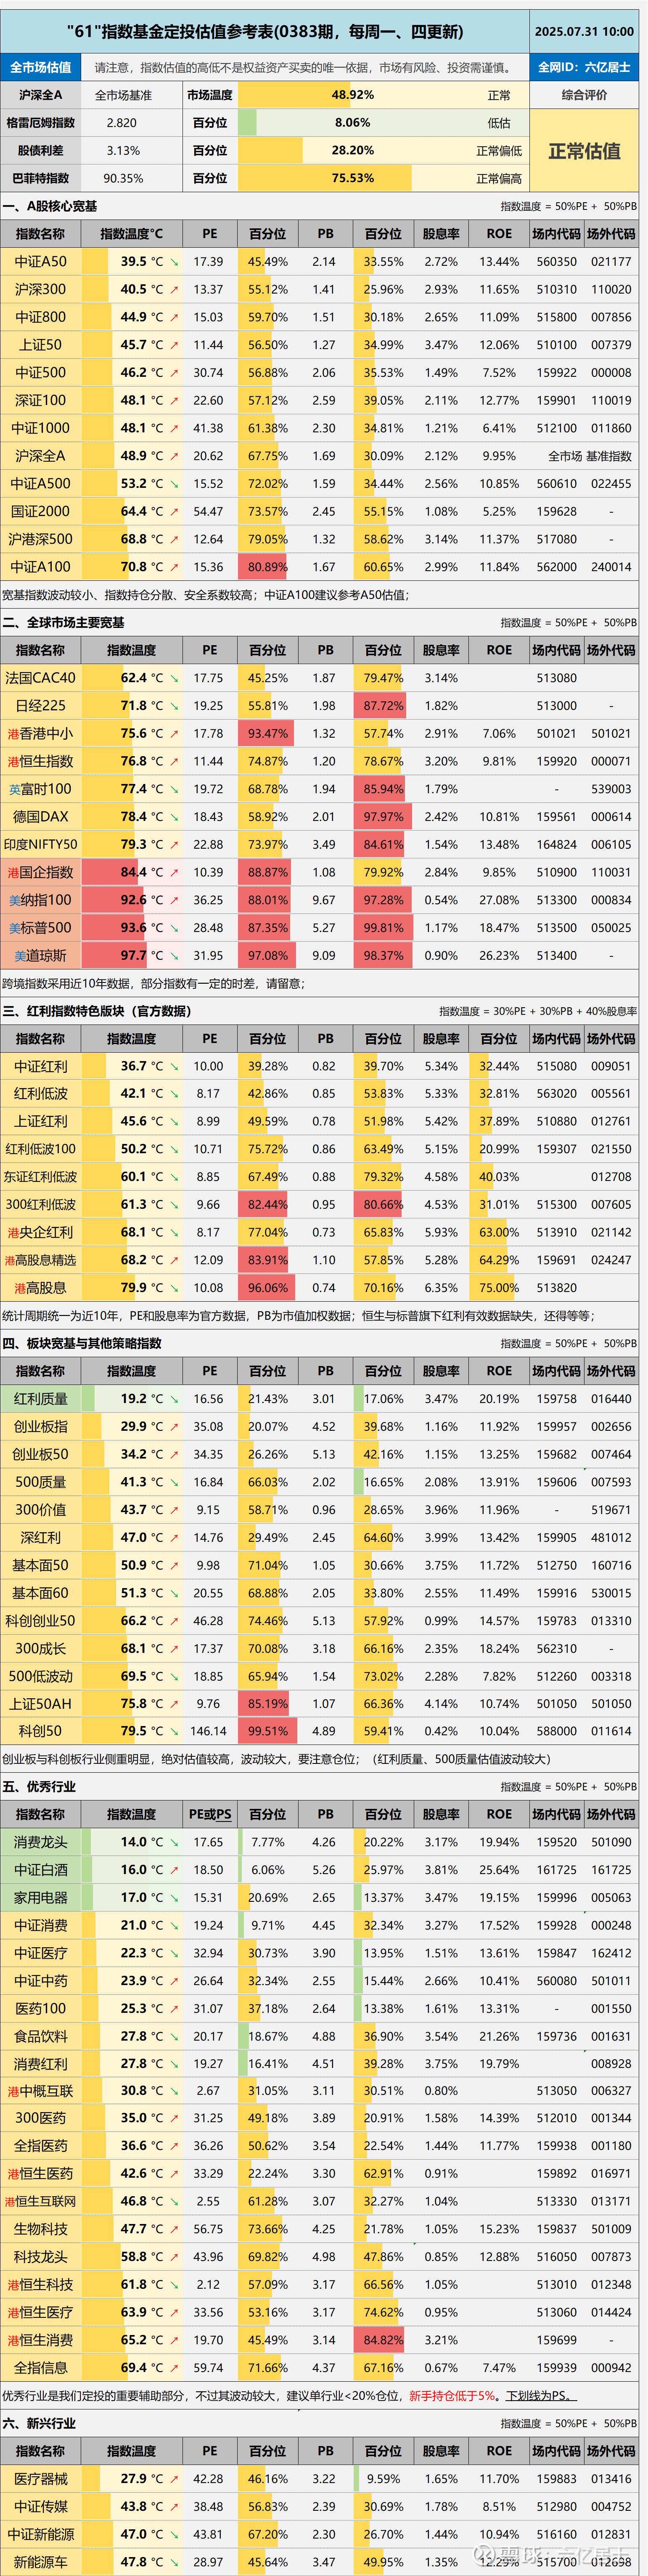Click code 159996 in 家用电器 row
Viewport: 648px width, 2576px height.
(x=556, y=1898)
